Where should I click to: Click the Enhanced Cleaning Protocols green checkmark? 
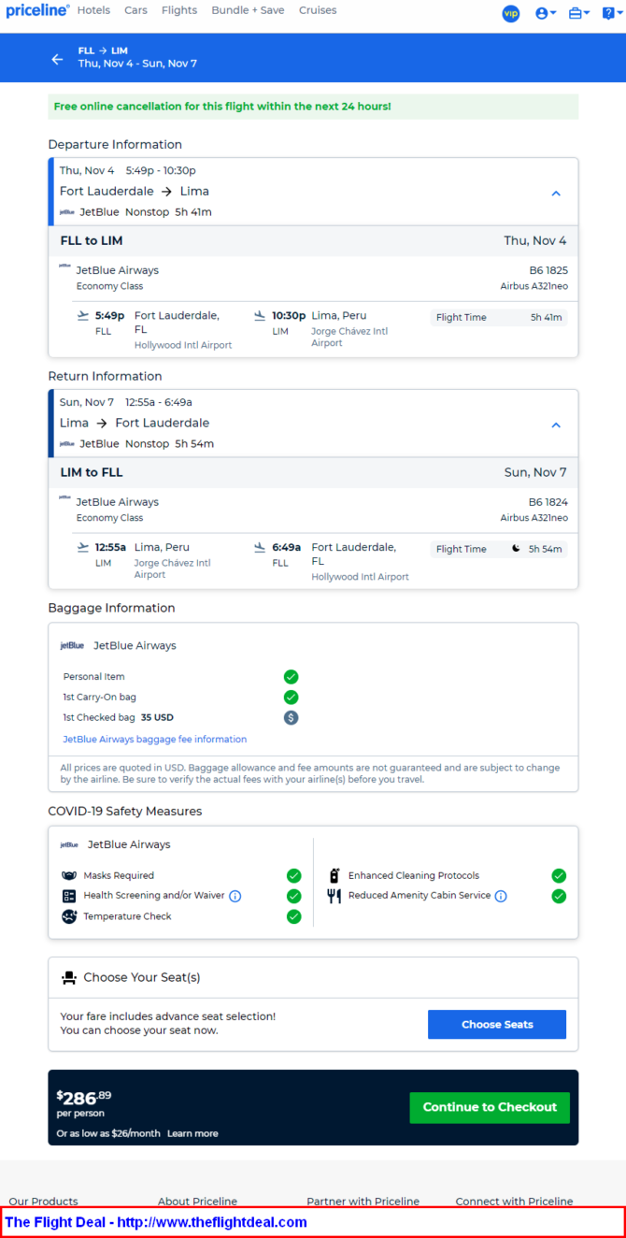(x=559, y=876)
